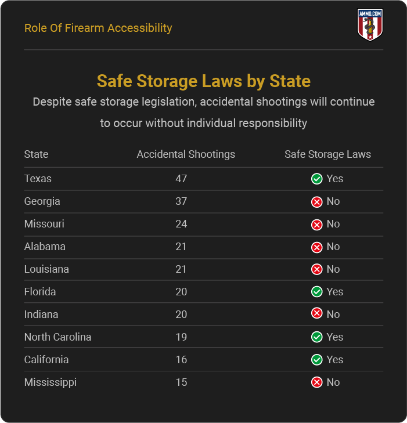Click the 16 shootings value for California
The width and height of the screenshot is (407, 423).
(181, 360)
